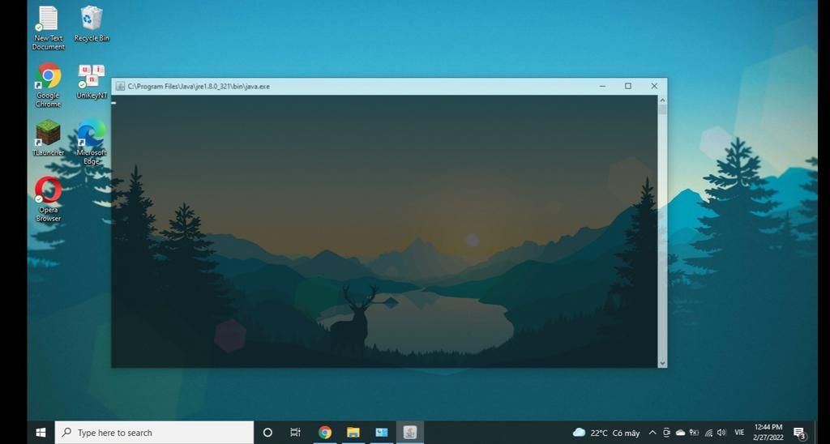
Task: Click the console scrollbar up arrow
Action: (x=662, y=100)
